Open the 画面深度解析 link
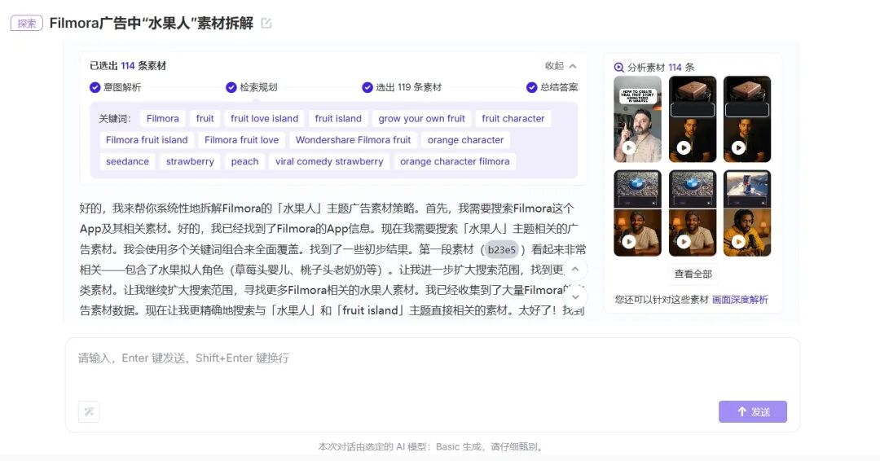880x461 pixels. tap(740, 300)
